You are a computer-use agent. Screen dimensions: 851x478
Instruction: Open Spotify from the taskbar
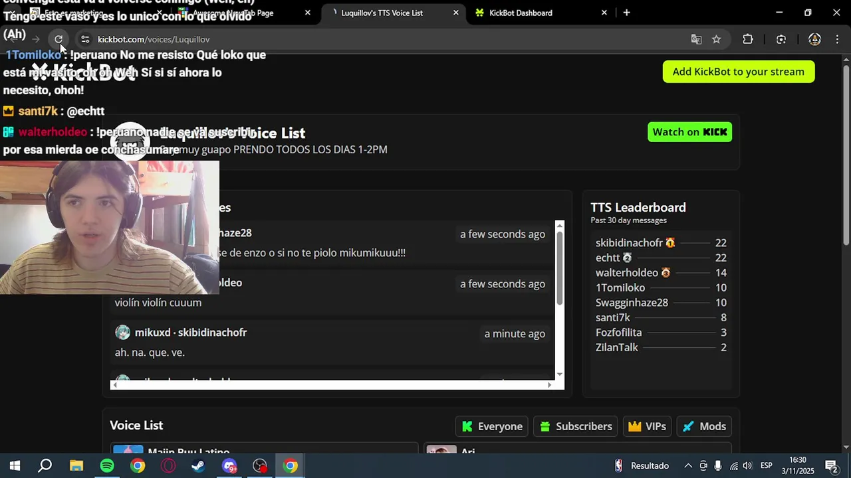[106, 465]
